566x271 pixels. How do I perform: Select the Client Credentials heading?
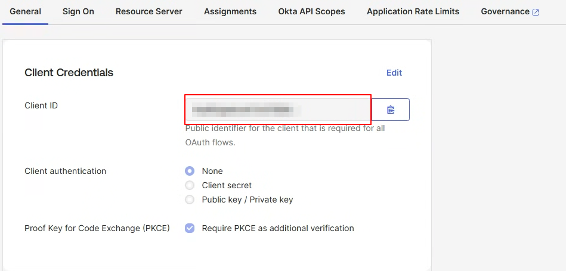coord(69,73)
